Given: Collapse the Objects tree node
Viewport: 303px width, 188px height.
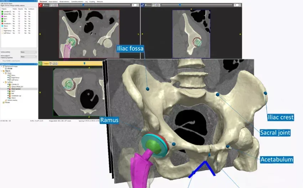Looking at the screenshot, I should pyautogui.click(x=1, y=71).
